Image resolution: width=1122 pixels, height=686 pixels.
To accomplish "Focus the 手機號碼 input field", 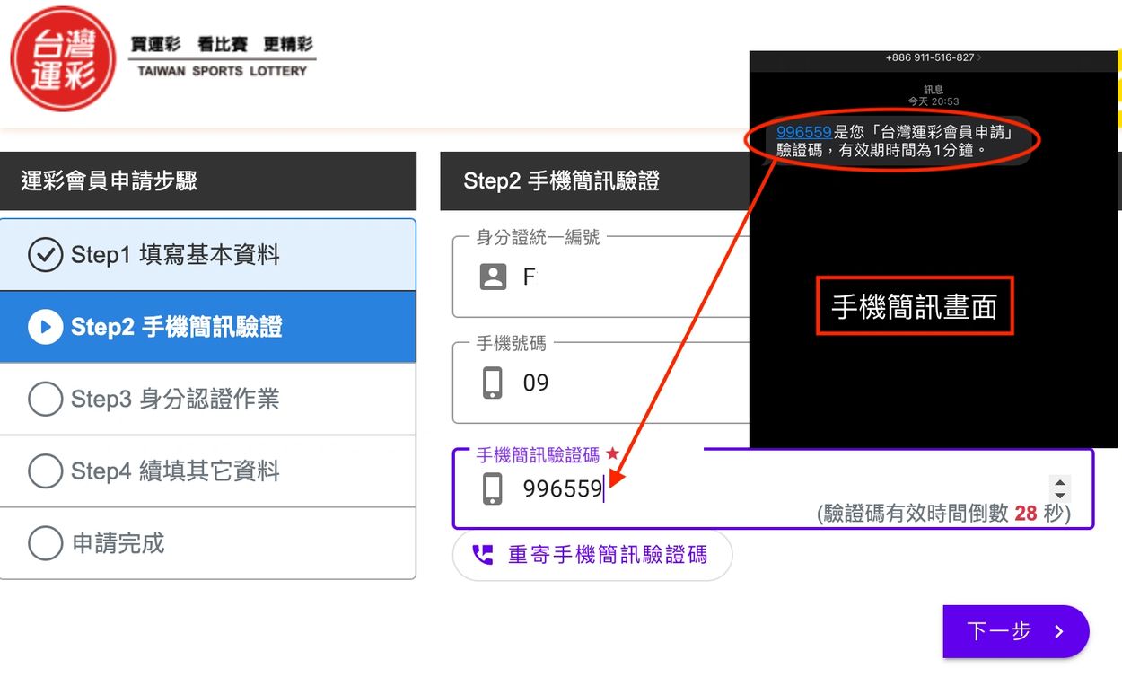I will tap(601, 383).
